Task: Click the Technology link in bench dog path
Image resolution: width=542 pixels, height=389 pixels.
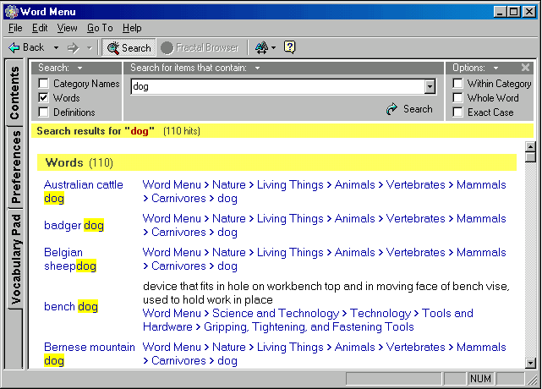Action: (x=380, y=313)
